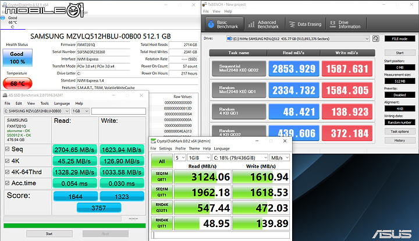Image resolution: width=419 pixels, height=241 pixels.
Task: Click the TxBENCH Start button
Action: tap(400, 52)
